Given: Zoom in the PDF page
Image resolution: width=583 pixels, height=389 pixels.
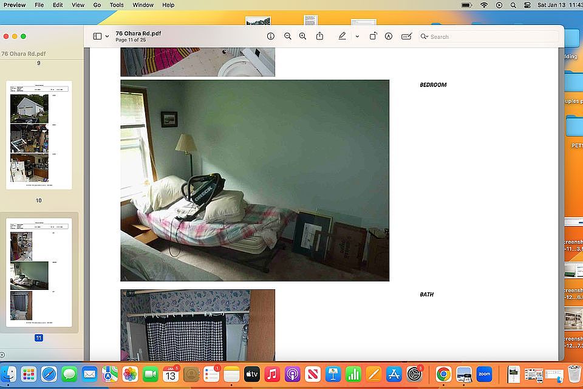Looking at the screenshot, I should (x=302, y=36).
